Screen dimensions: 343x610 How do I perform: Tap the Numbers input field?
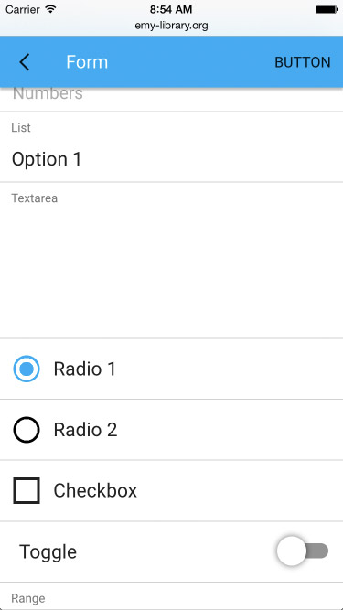click(x=172, y=95)
